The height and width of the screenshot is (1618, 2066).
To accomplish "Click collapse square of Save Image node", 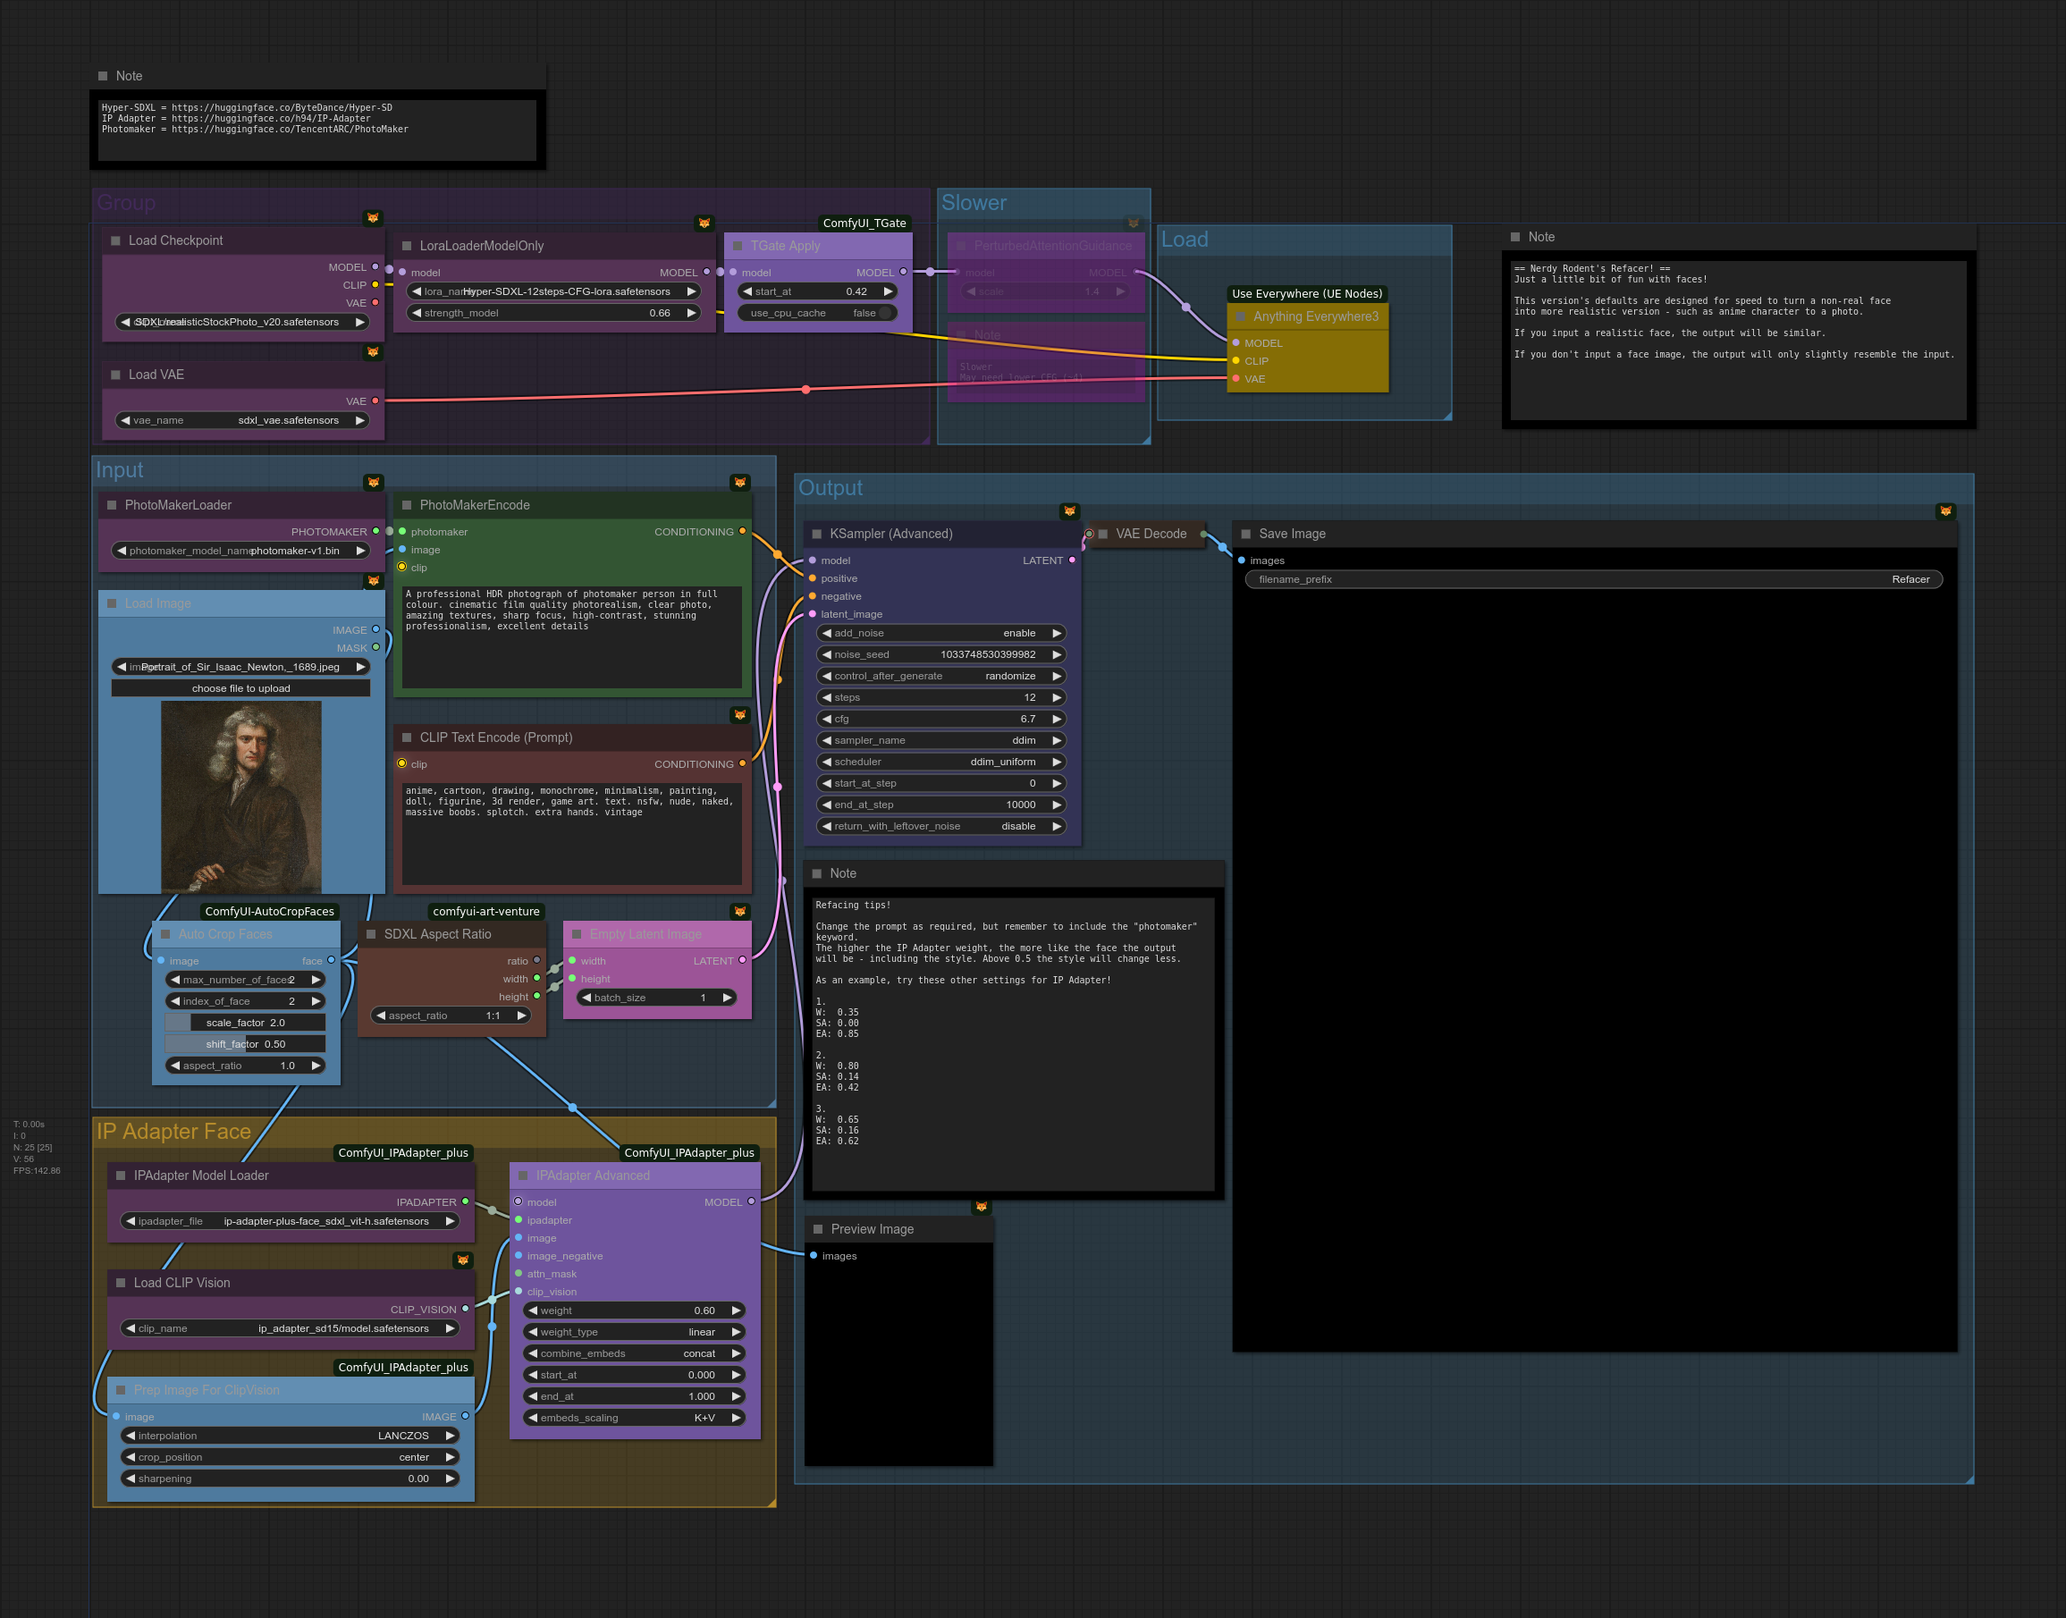I will click(x=1245, y=535).
